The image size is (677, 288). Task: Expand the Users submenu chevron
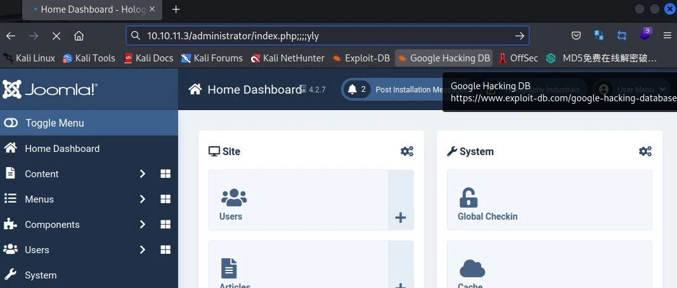[143, 249]
